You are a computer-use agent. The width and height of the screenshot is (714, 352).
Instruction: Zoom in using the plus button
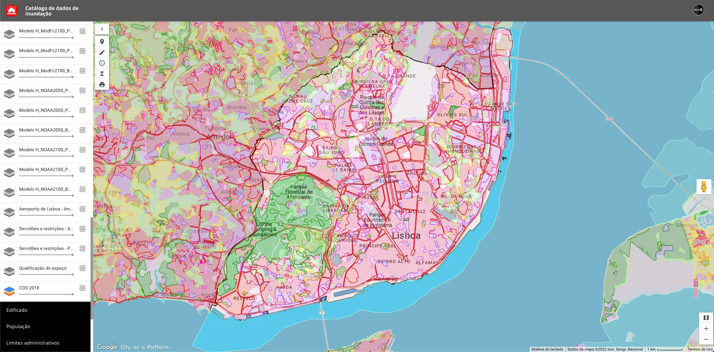pos(706,328)
